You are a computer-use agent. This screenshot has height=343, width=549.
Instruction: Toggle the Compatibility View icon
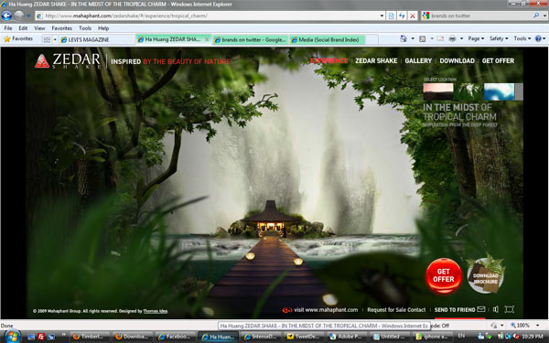[x=392, y=16]
